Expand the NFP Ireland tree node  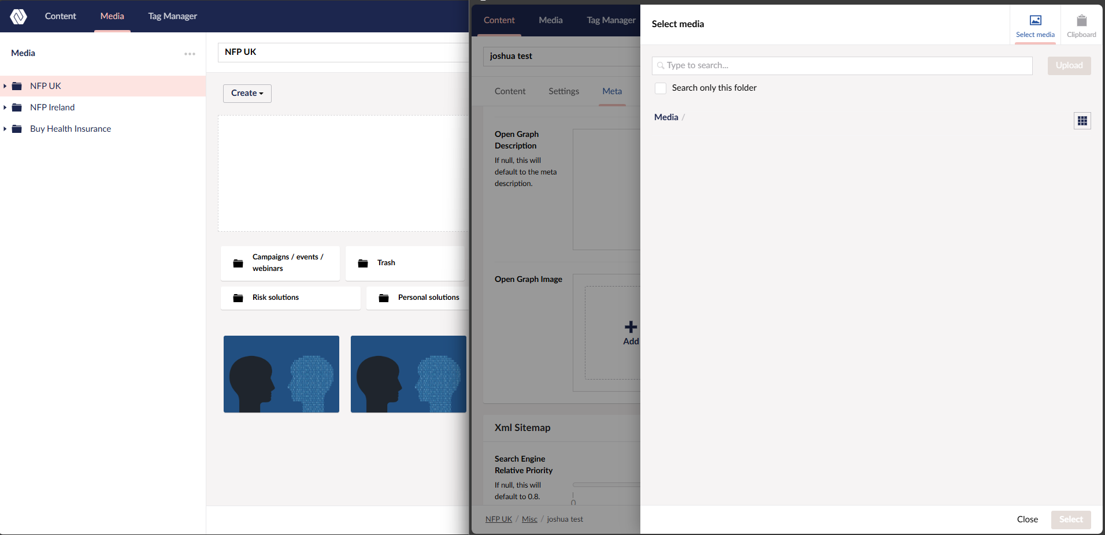(x=5, y=107)
